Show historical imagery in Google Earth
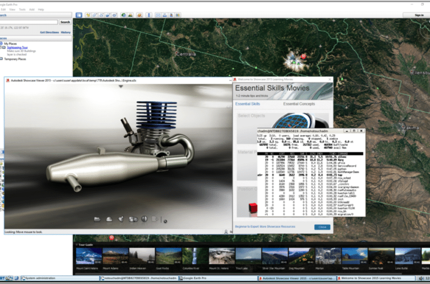Screen dimensions: 430x284 [123, 15]
